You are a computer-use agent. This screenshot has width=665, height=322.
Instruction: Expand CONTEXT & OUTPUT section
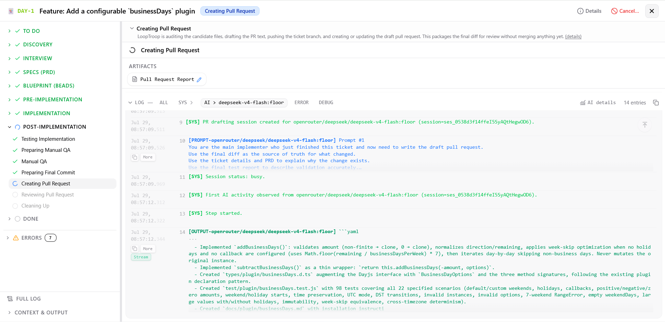tap(41, 313)
